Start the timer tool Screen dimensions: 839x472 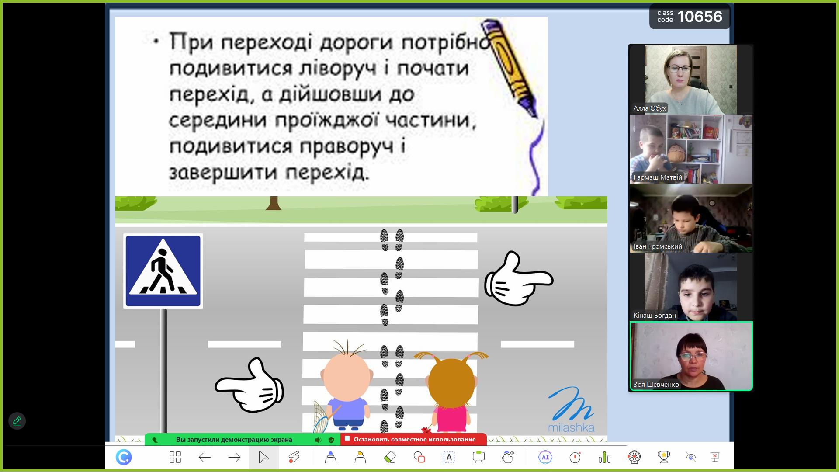(575, 457)
